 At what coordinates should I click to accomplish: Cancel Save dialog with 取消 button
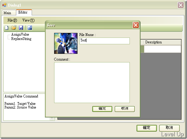(x=125, y=109)
